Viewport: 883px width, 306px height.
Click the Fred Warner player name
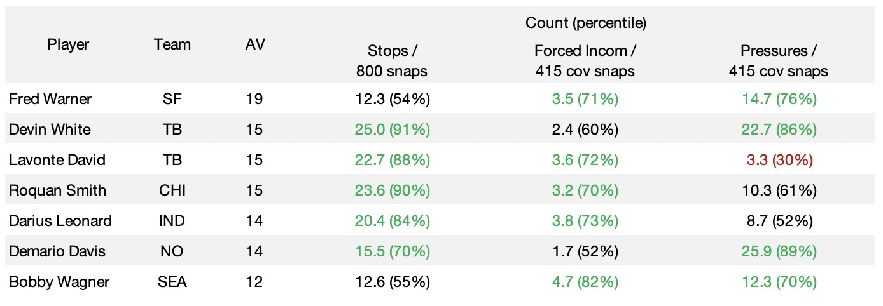[50, 99]
